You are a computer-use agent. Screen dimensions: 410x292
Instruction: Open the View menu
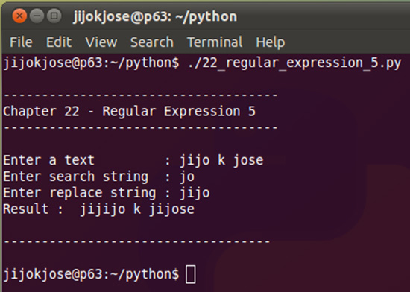[101, 42]
